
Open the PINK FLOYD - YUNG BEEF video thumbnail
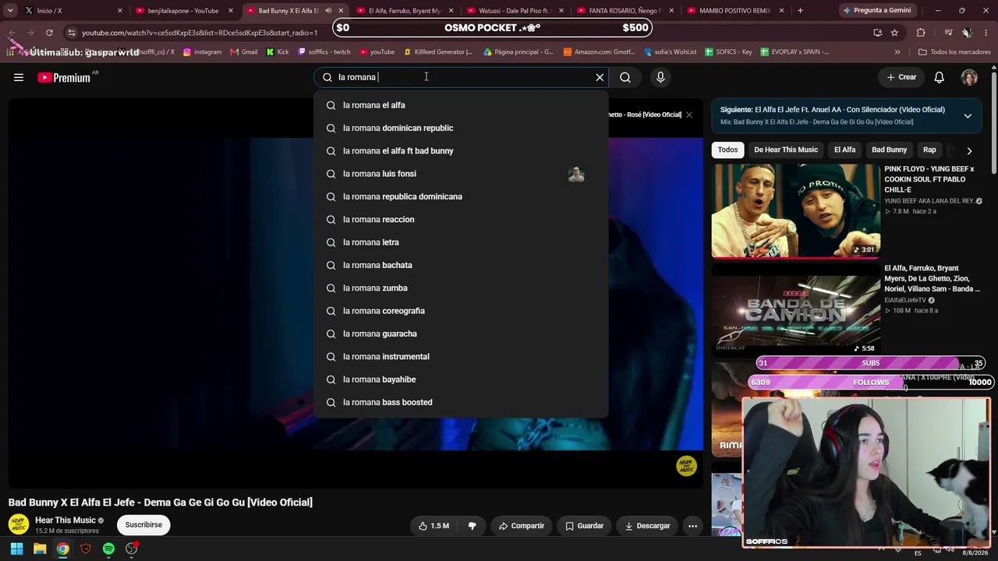[x=795, y=210]
